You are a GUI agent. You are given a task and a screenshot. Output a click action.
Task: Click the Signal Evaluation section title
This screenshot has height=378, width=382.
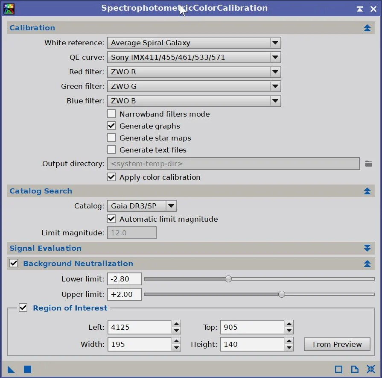click(x=46, y=248)
